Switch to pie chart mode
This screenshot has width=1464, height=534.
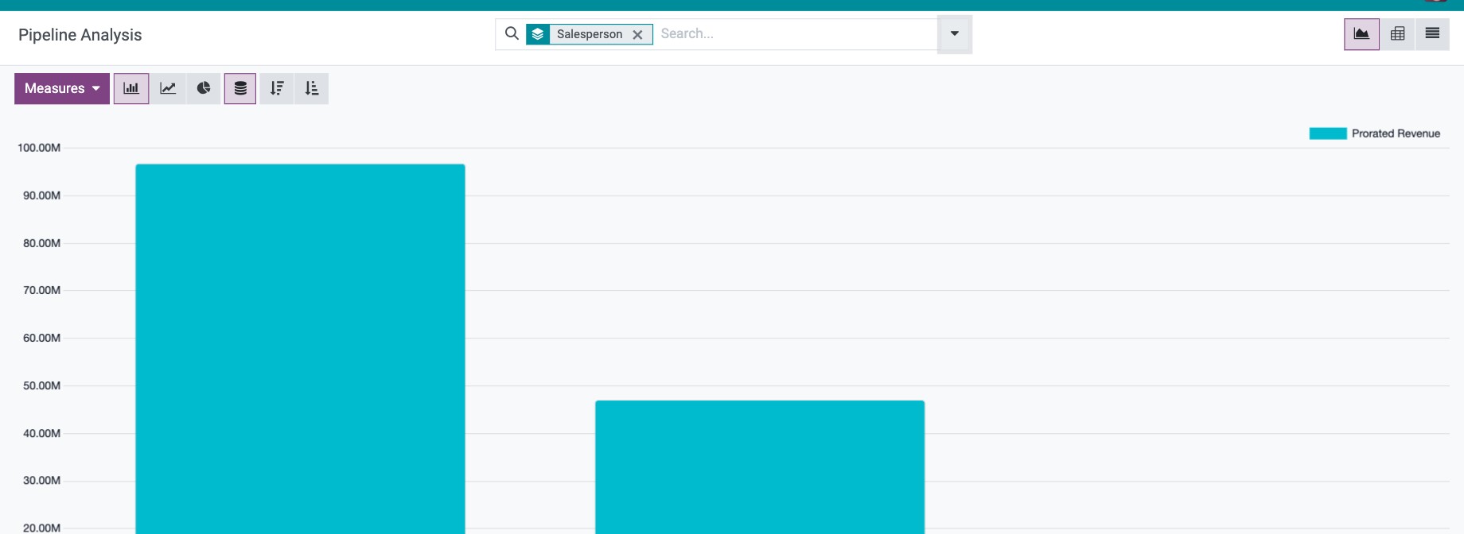204,88
